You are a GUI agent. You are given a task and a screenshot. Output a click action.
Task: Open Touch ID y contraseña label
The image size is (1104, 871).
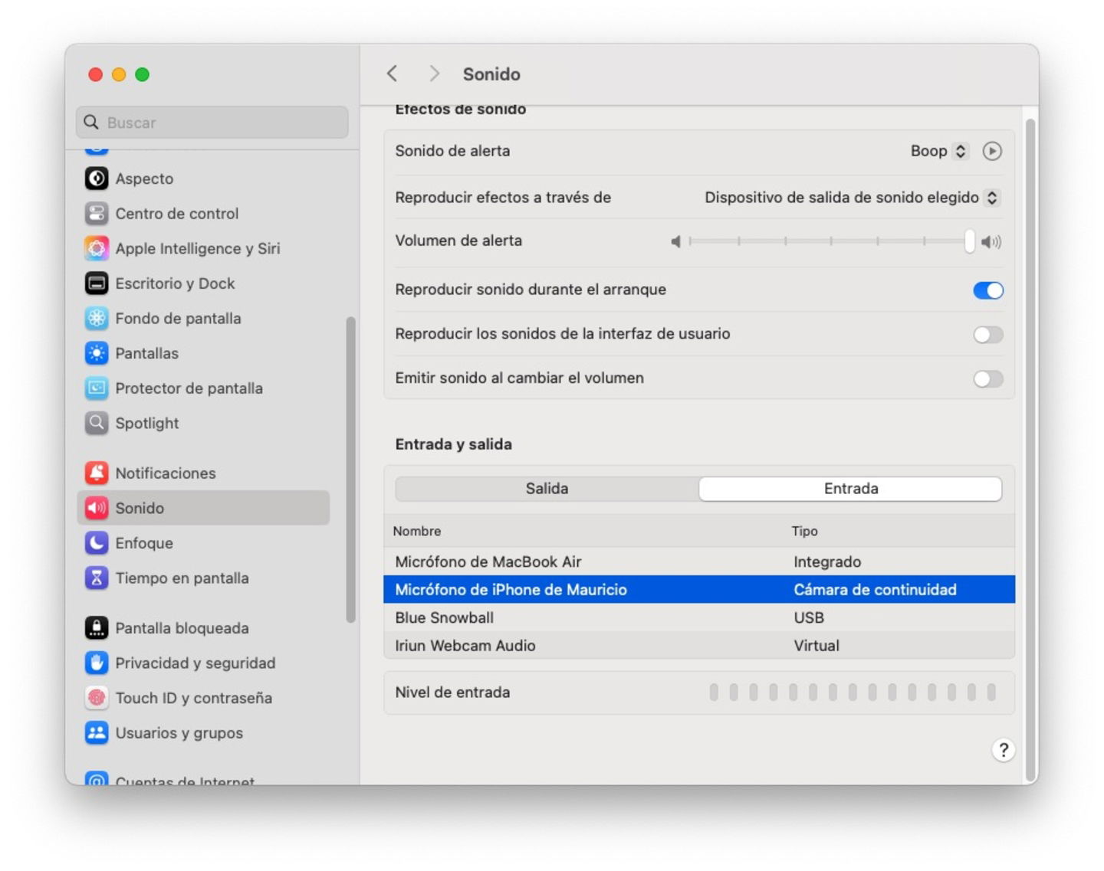pos(194,698)
